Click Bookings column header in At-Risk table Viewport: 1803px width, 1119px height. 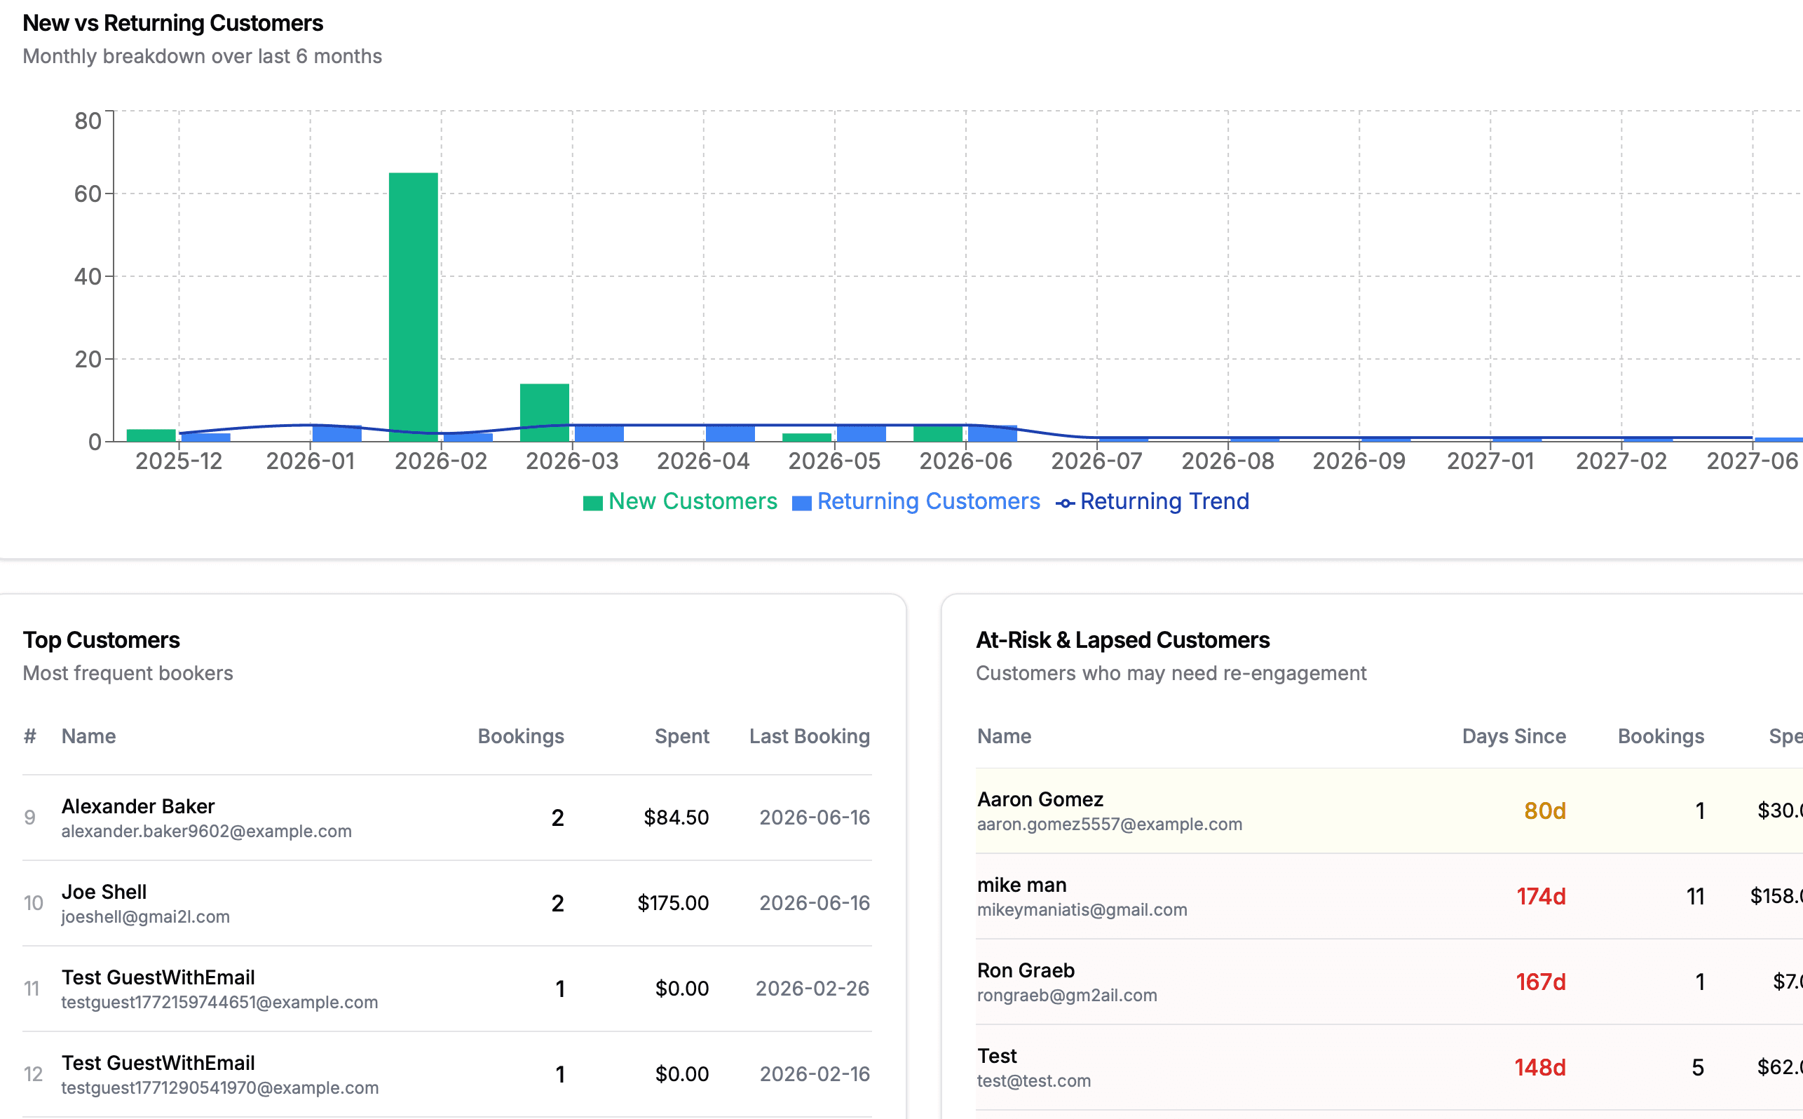(1661, 736)
